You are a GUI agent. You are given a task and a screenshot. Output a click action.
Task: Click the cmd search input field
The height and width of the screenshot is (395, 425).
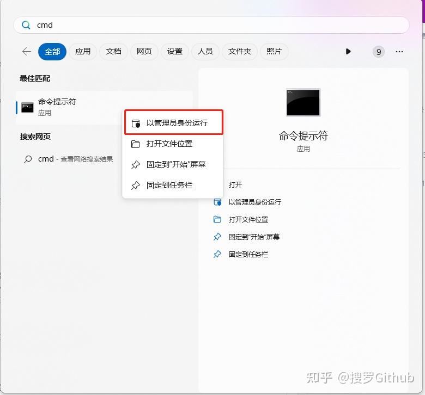click(211, 25)
